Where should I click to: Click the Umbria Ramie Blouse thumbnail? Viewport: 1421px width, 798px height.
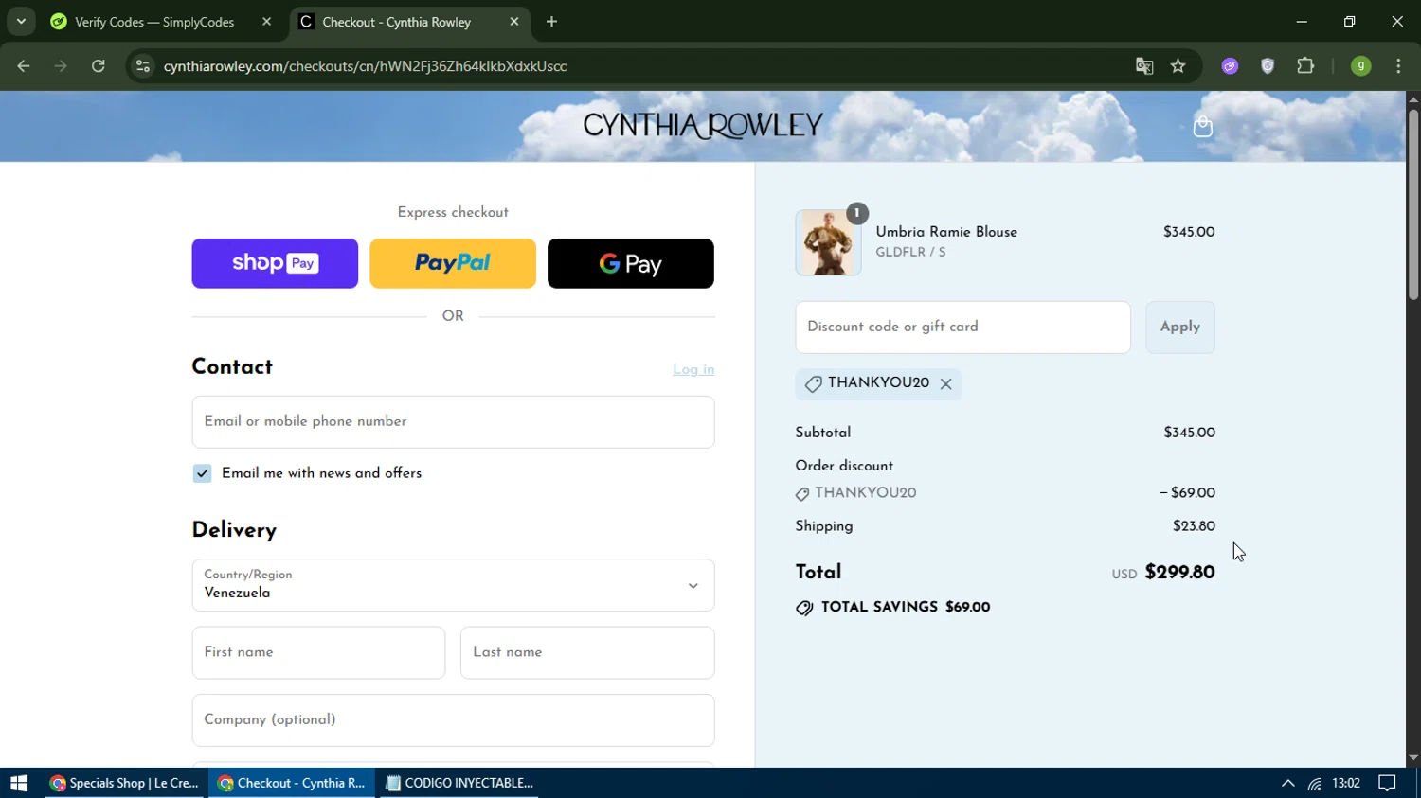coord(828,243)
